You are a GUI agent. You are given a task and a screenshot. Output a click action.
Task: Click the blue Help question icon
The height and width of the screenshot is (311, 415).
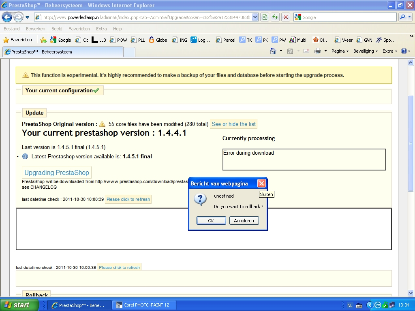coord(404,51)
